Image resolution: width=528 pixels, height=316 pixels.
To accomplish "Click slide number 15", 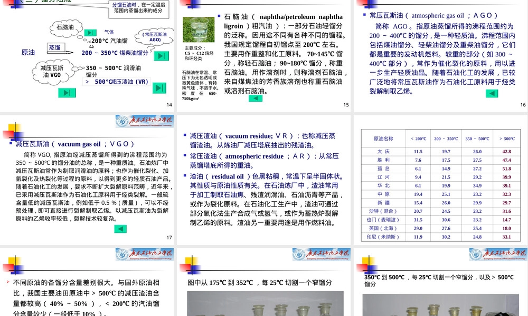I will 346,105.
